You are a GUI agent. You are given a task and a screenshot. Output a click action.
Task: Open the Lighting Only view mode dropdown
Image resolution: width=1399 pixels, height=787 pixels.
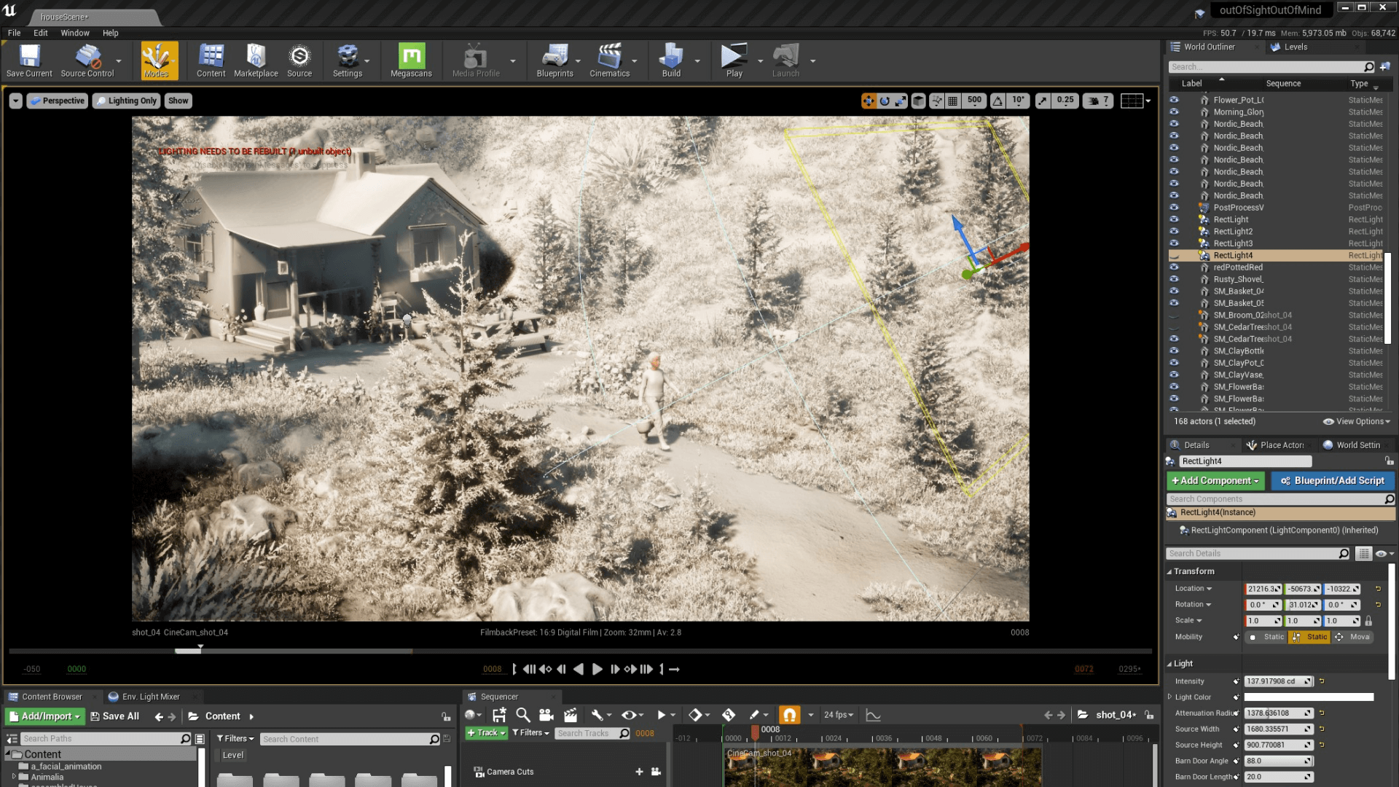tap(125, 101)
